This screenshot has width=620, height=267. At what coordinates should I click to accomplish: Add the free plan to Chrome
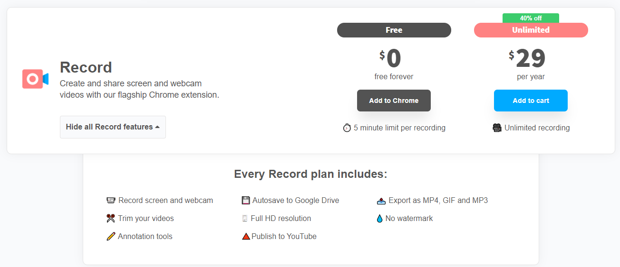(x=394, y=101)
